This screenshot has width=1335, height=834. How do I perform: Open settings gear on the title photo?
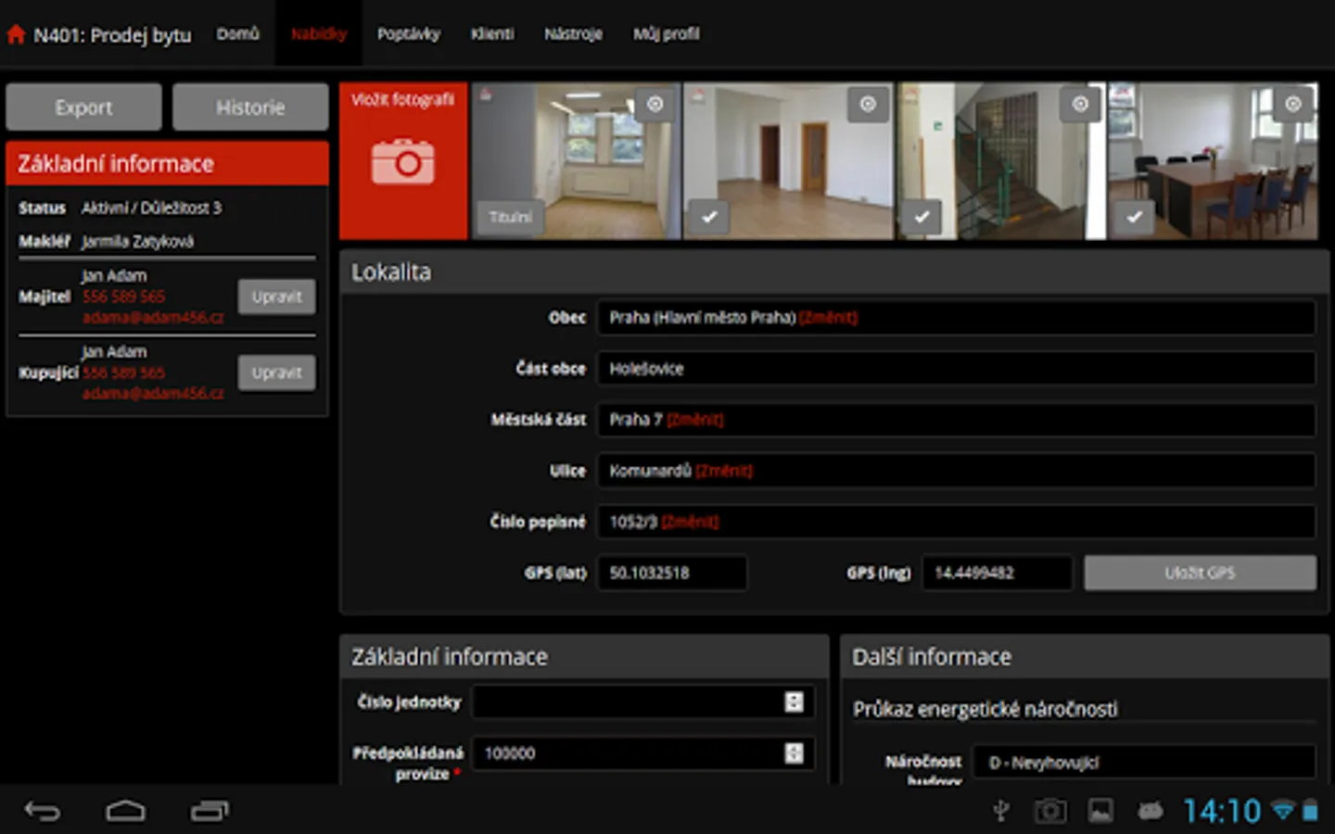pyautogui.click(x=655, y=105)
